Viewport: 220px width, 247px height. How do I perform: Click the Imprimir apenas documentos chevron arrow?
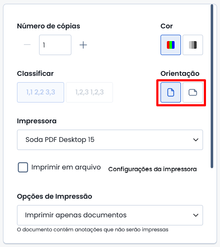(x=196, y=215)
